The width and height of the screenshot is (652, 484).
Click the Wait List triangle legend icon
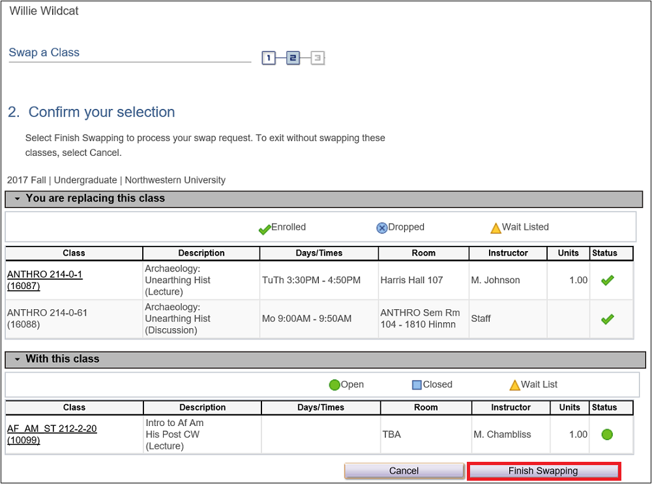[x=515, y=385]
